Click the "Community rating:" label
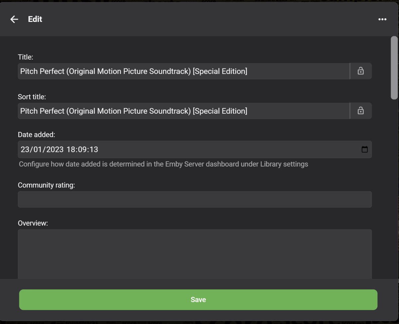 47,185
